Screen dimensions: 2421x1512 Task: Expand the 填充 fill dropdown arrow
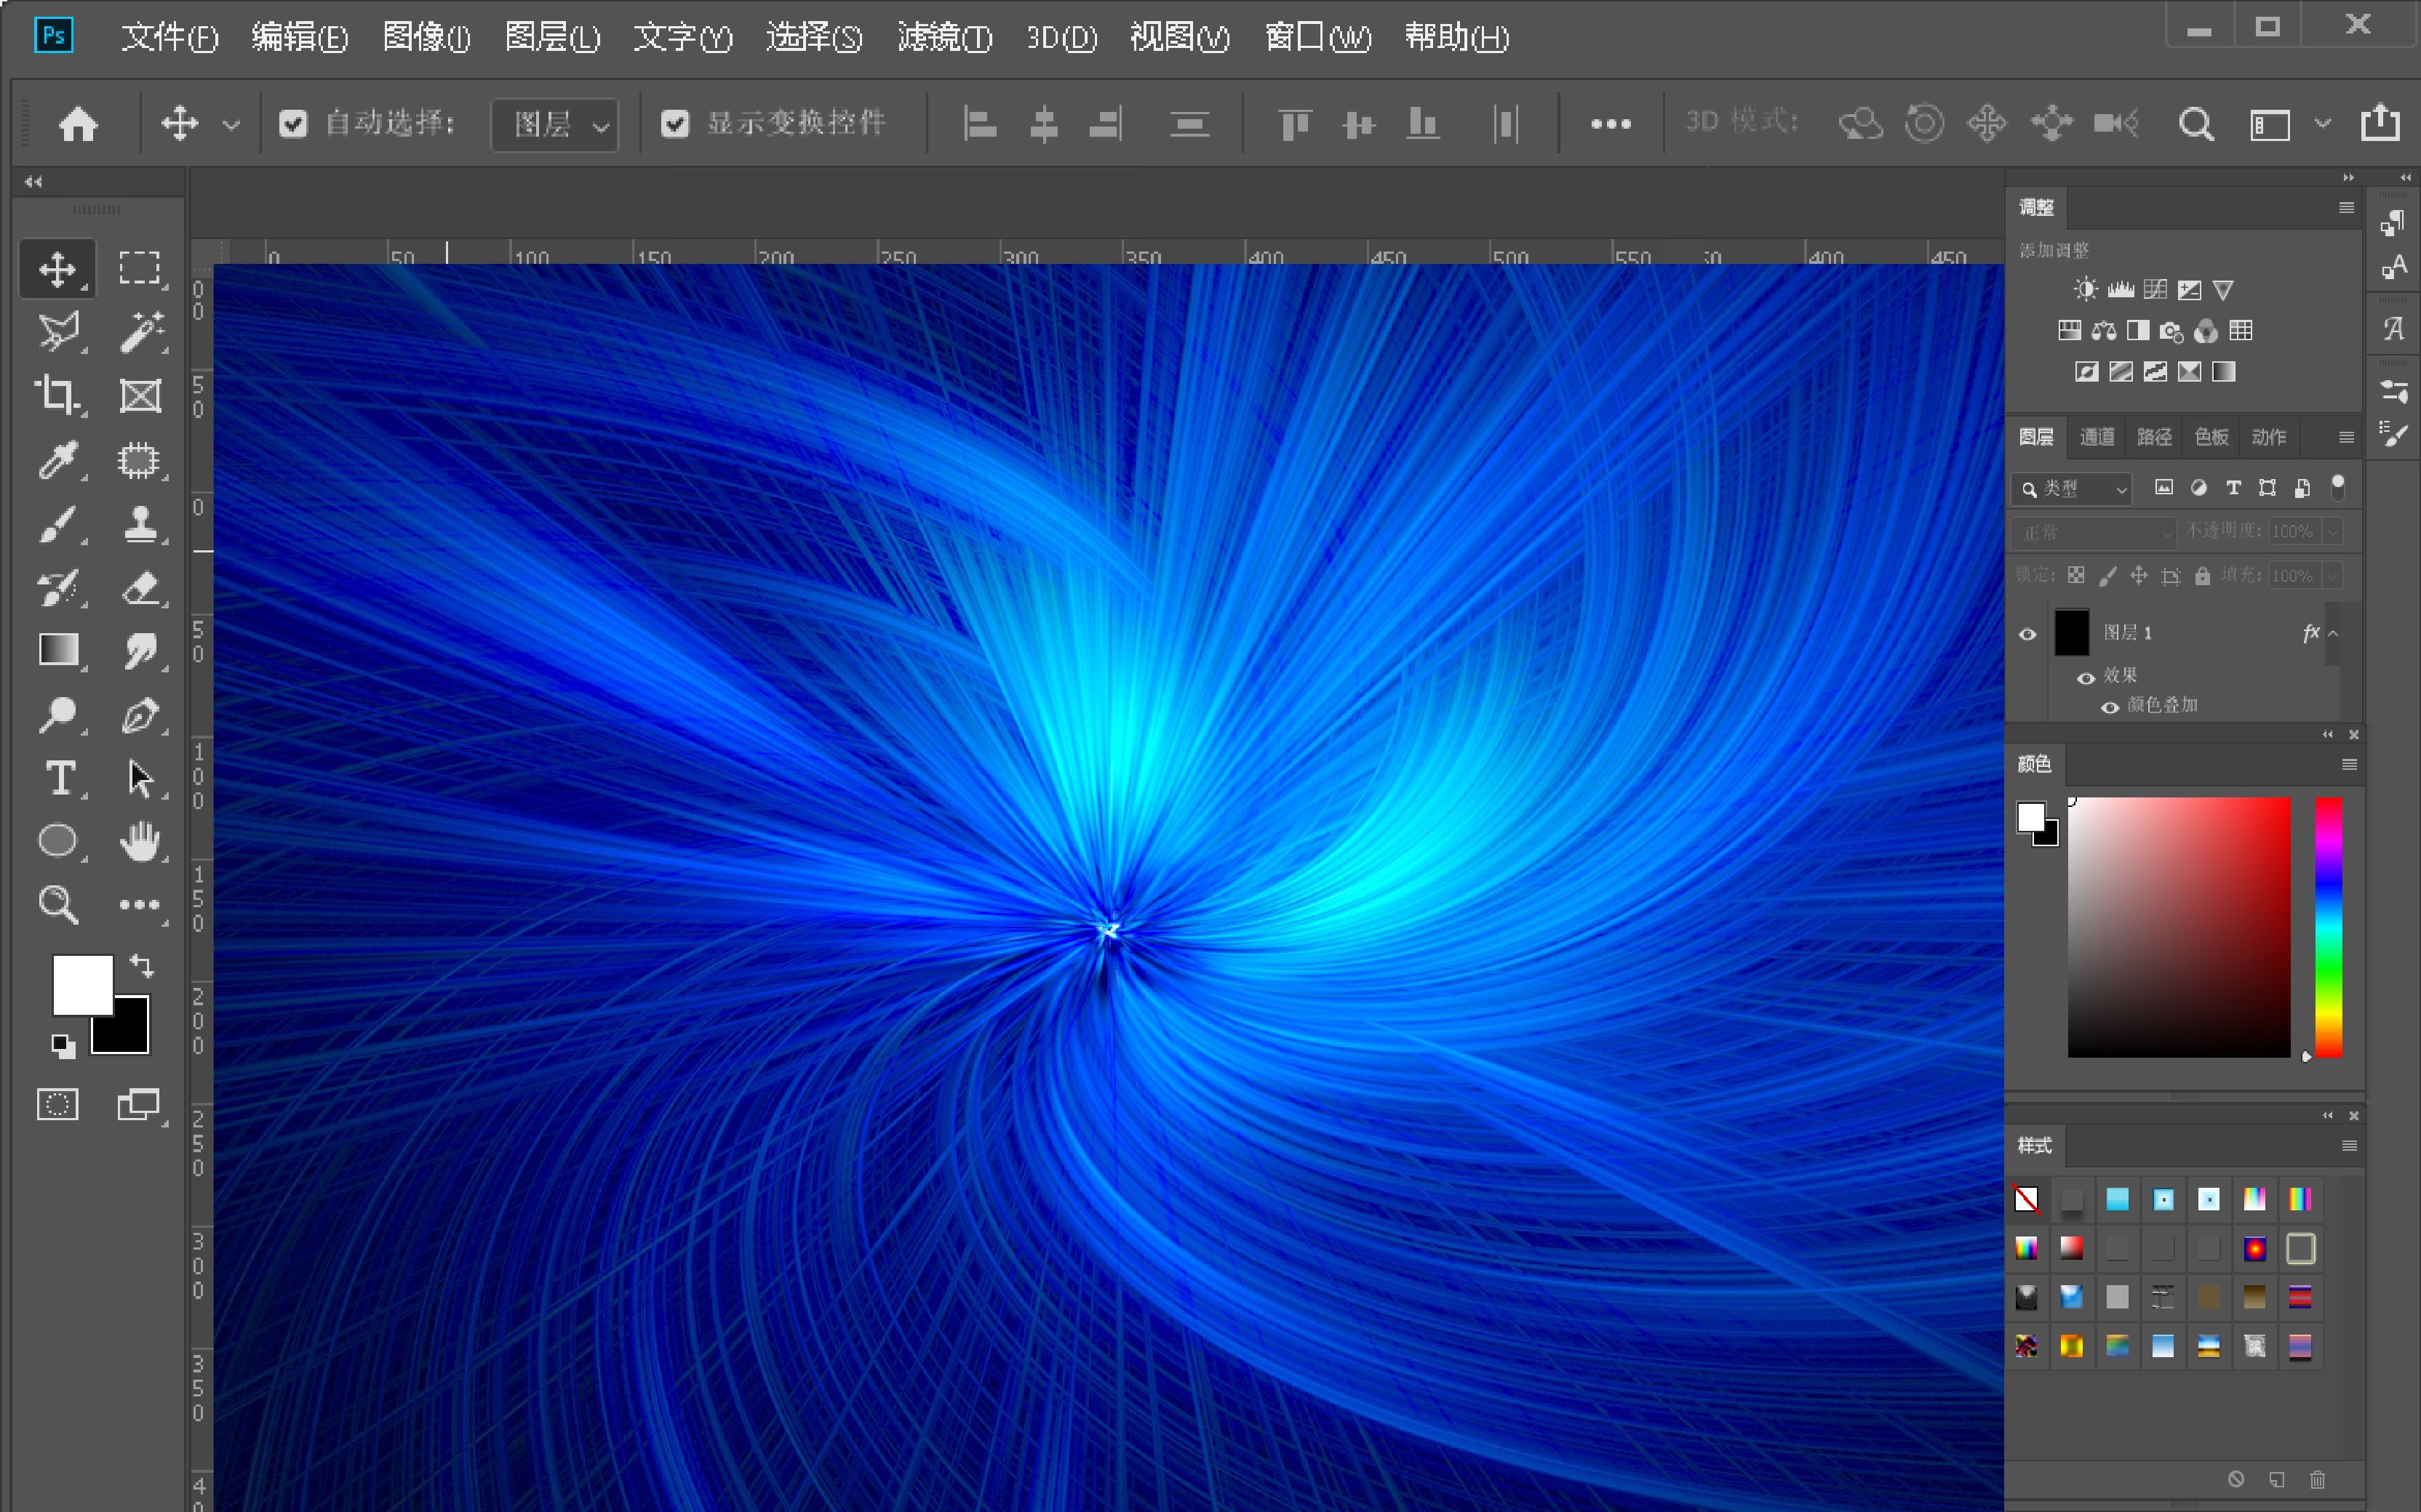click(2332, 576)
